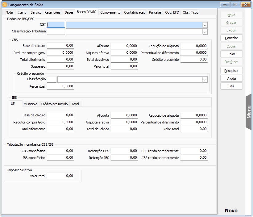
Task: Open the CST dropdown list
Action: (x=205, y=25)
